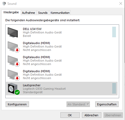This screenshot has width=125, height=120.
Task: Click the Als Standard button
Action: coord(76,104)
